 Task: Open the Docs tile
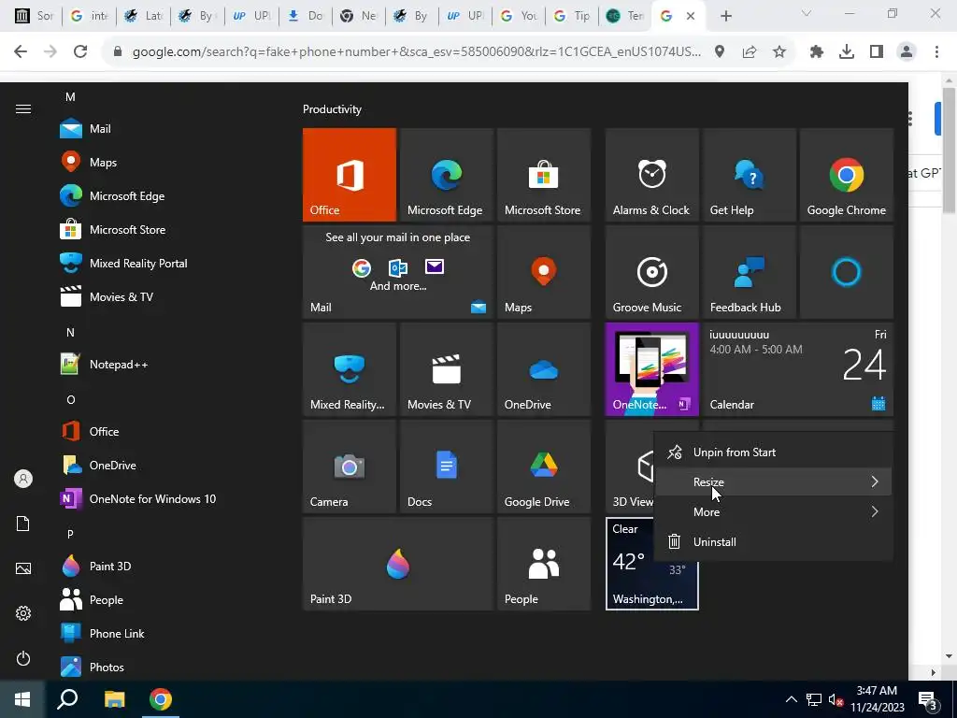446,466
